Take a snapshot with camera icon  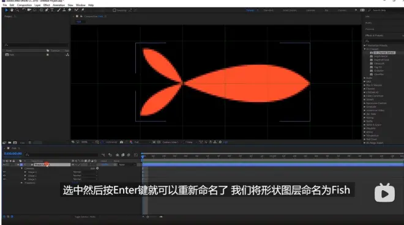[x=121, y=142]
